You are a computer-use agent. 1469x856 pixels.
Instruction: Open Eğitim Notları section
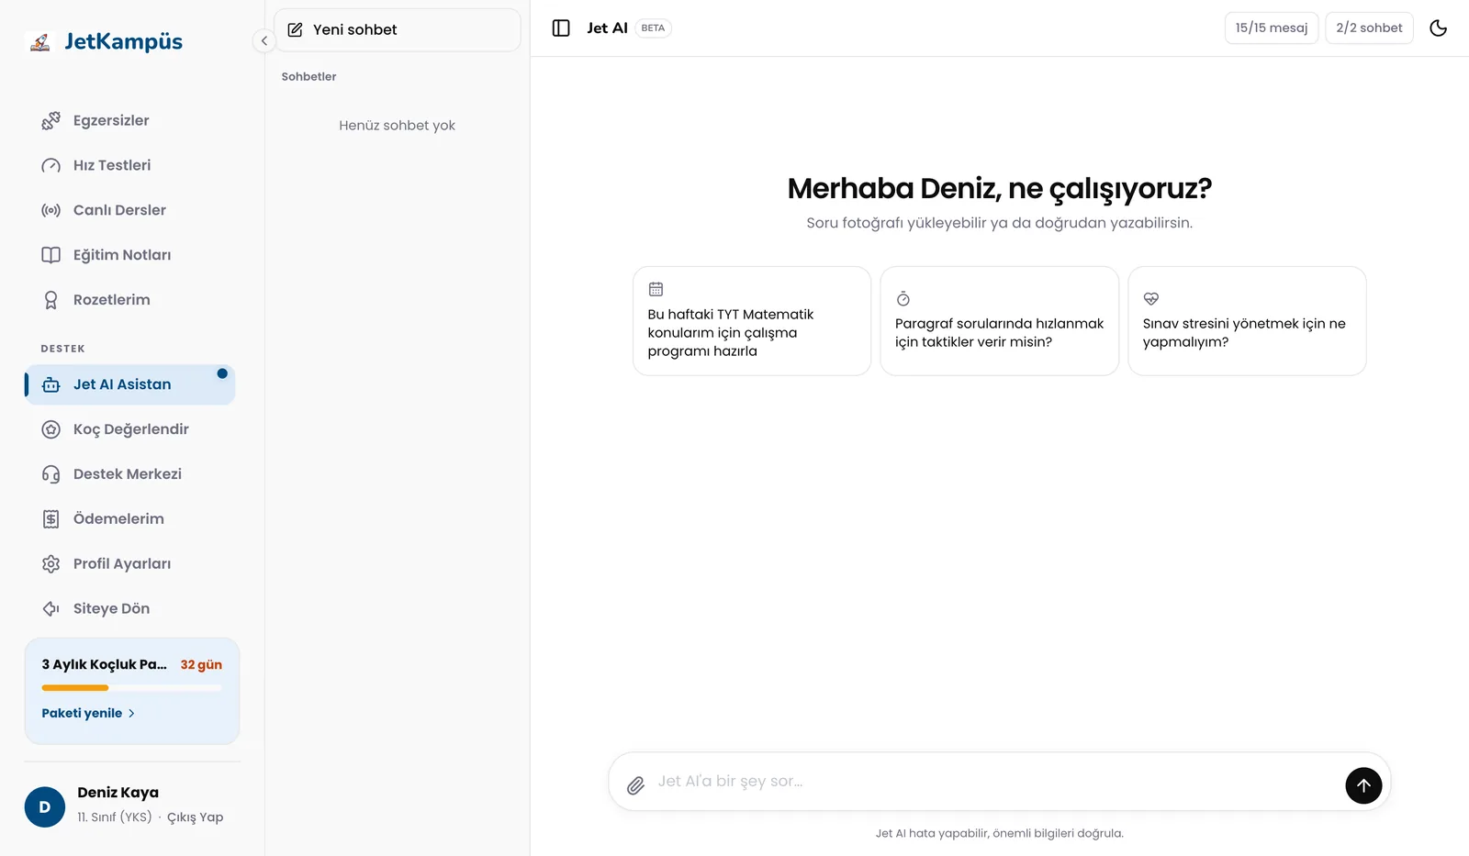pyautogui.click(x=130, y=255)
